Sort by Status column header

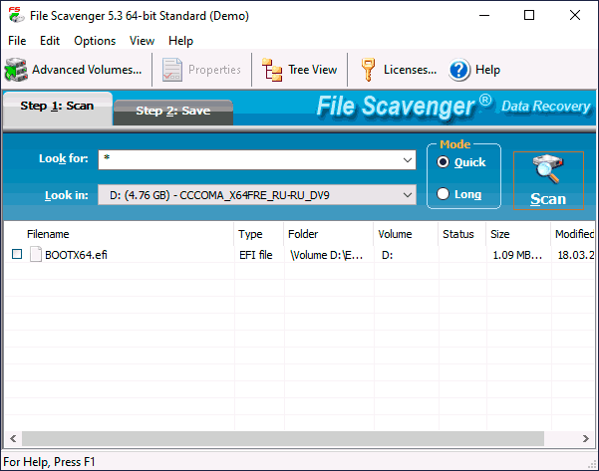click(461, 234)
